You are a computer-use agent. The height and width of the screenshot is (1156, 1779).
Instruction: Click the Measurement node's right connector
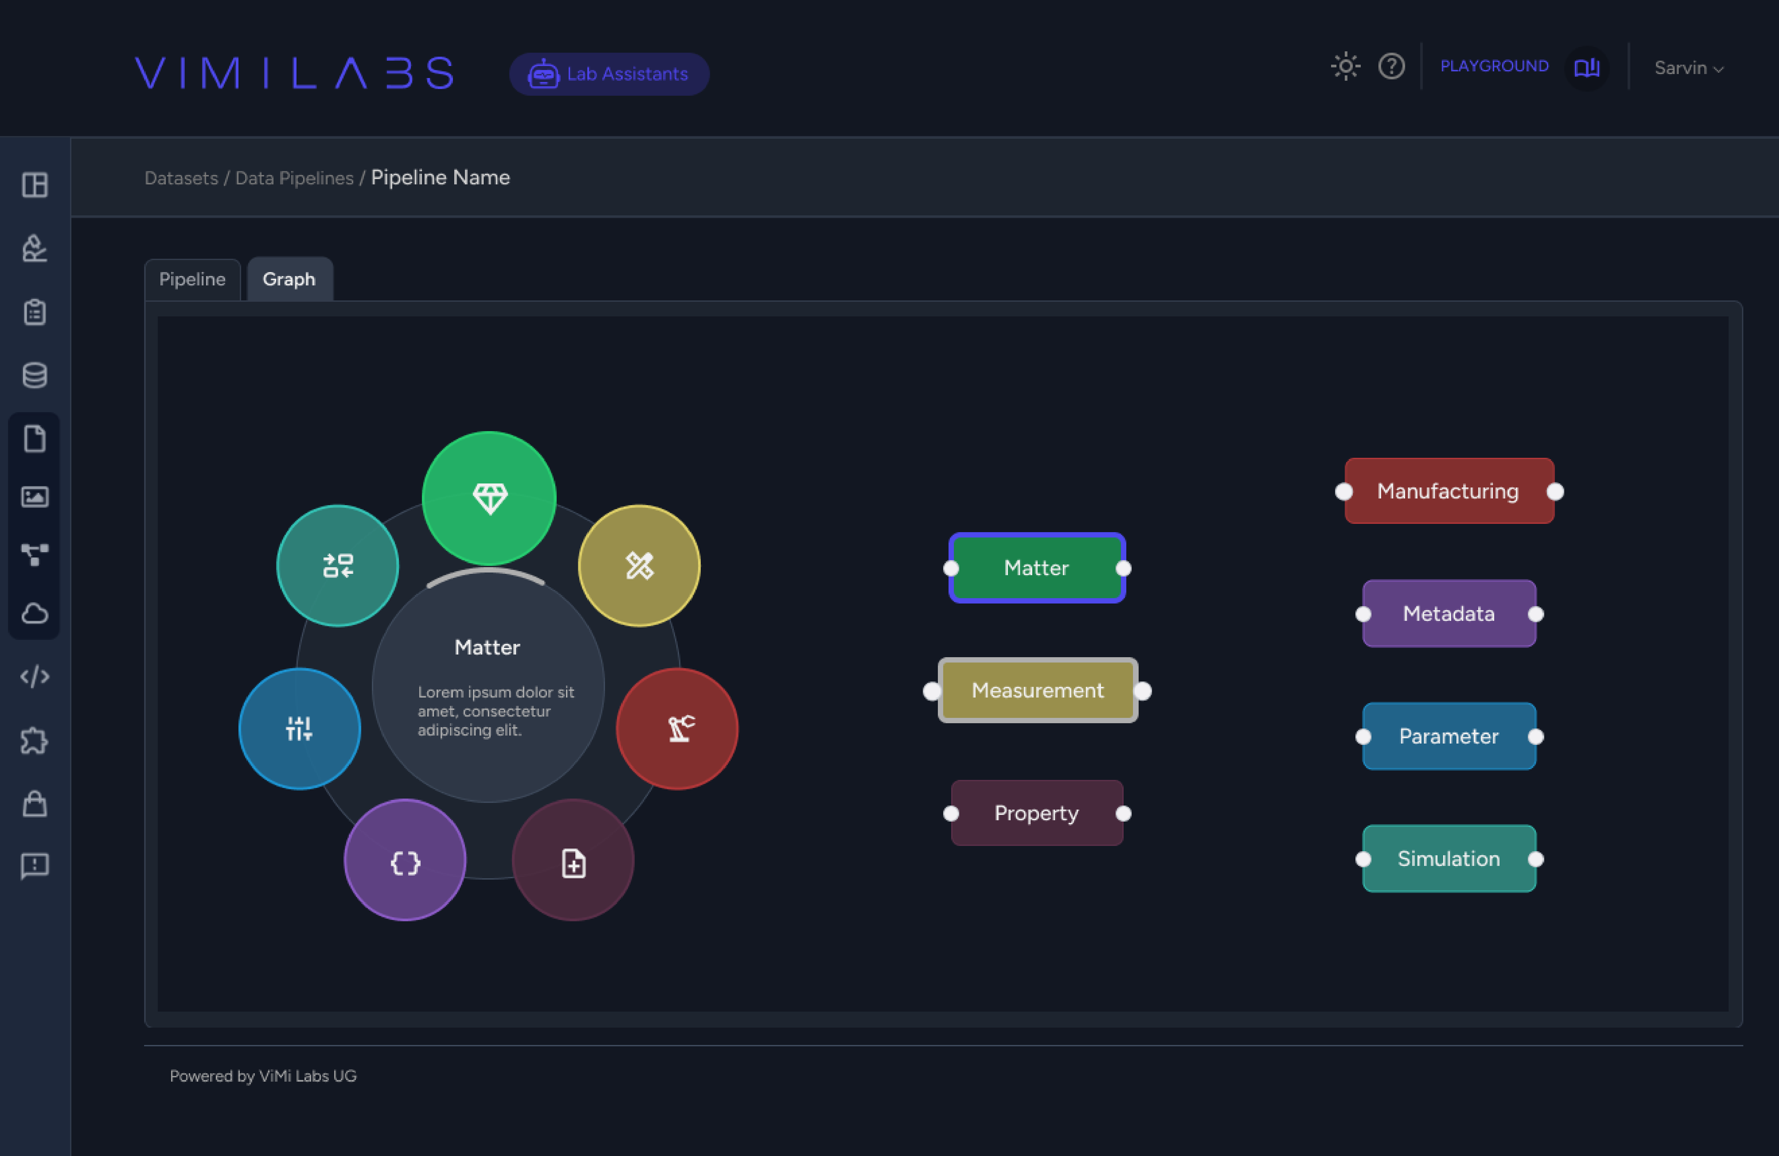point(1143,691)
